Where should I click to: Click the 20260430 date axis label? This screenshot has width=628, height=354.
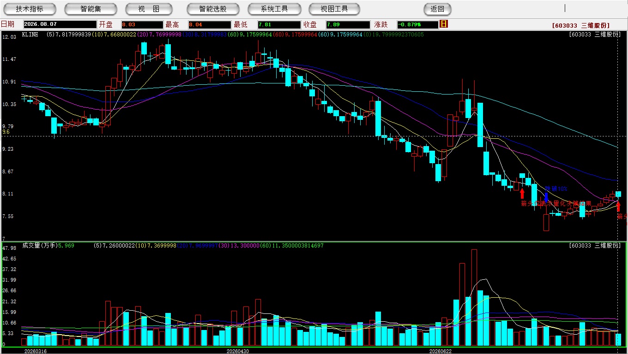pyautogui.click(x=238, y=351)
